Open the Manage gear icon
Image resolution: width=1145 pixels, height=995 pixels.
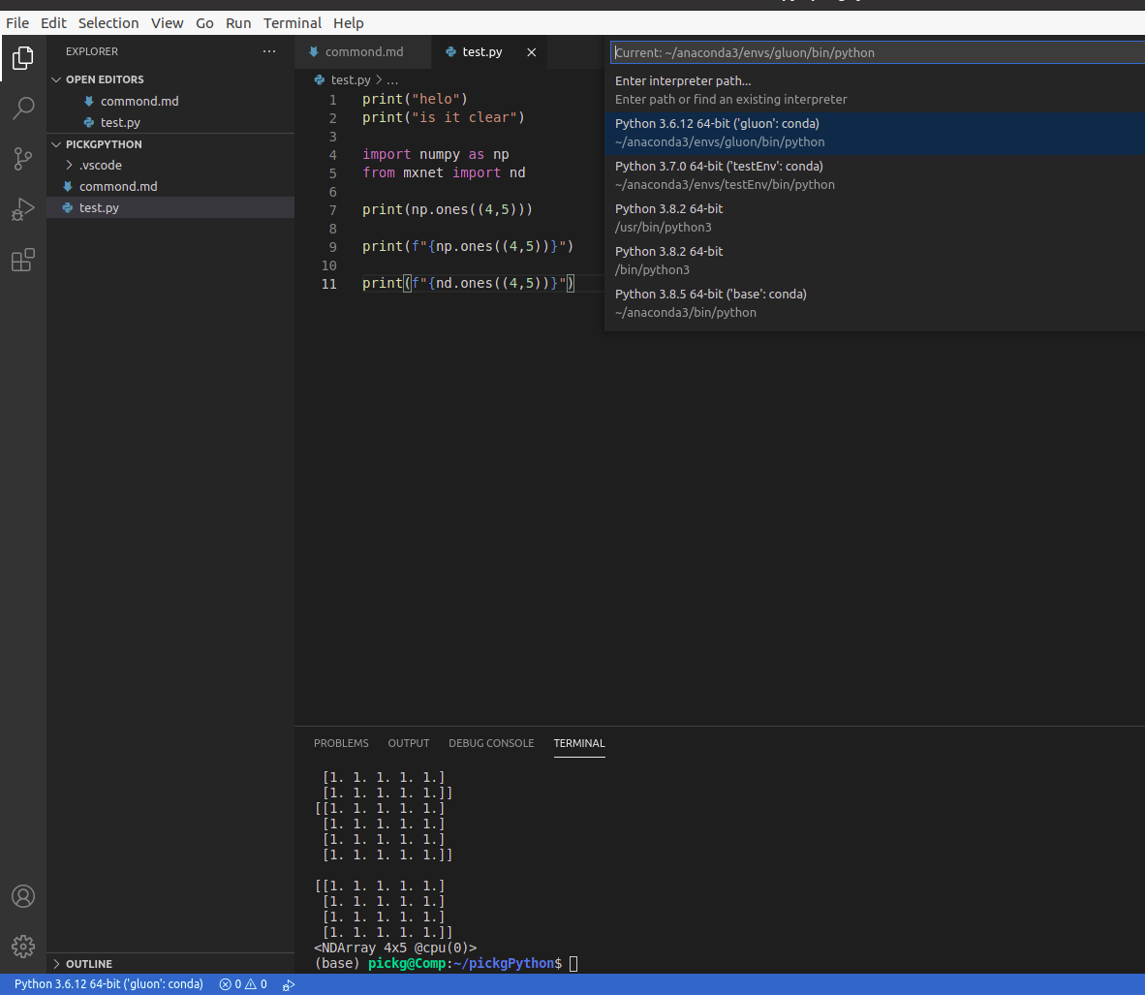click(x=22, y=947)
